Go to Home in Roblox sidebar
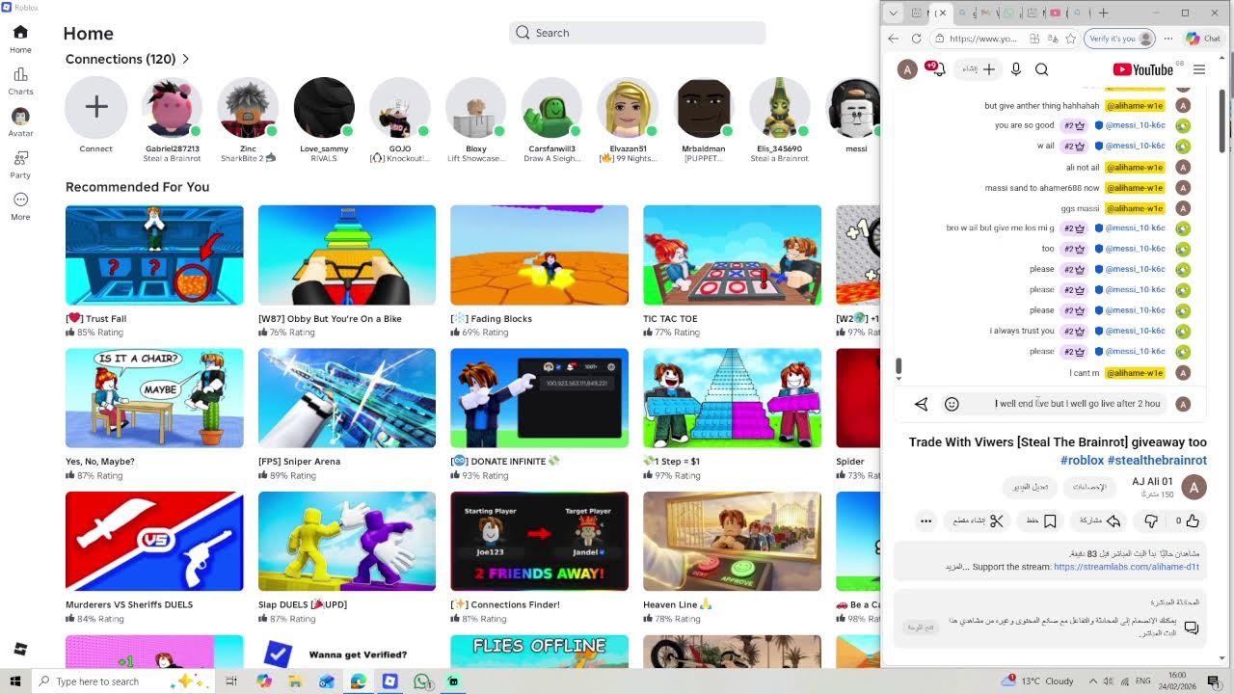Viewport: 1234px width, 694px height. [20, 40]
